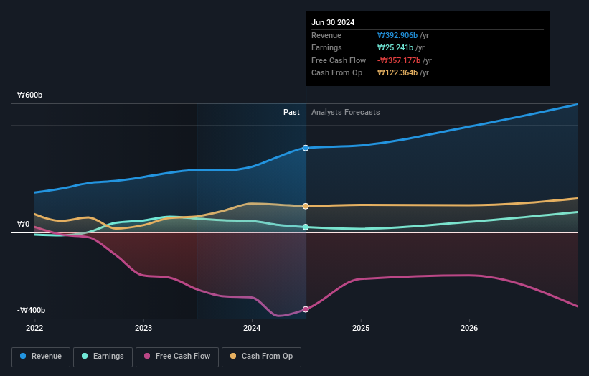
Task: Click the Past label on chart
Action: tap(291, 113)
